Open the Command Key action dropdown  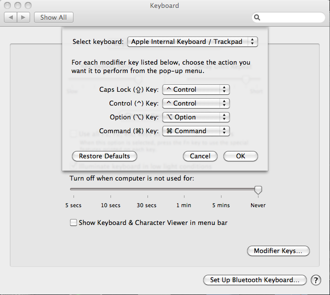tap(196, 131)
